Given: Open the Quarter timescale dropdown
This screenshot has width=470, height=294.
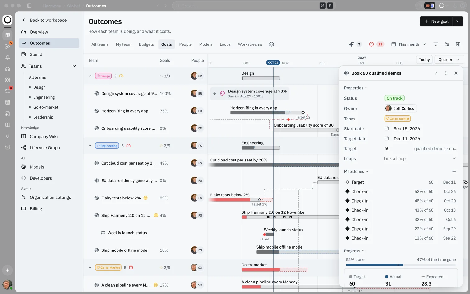Looking at the screenshot, I should click(449, 60).
